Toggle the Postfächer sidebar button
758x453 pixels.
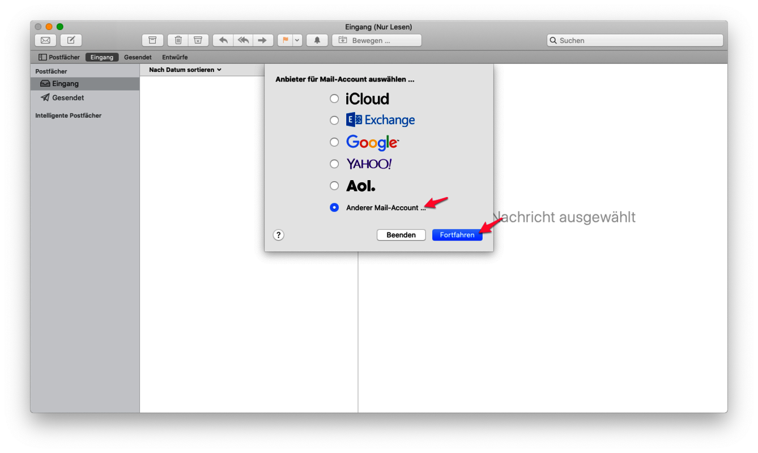(59, 57)
